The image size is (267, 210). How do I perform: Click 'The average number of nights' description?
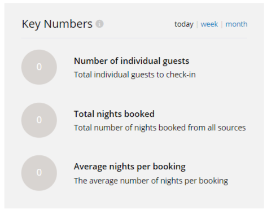pyautogui.click(x=151, y=181)
